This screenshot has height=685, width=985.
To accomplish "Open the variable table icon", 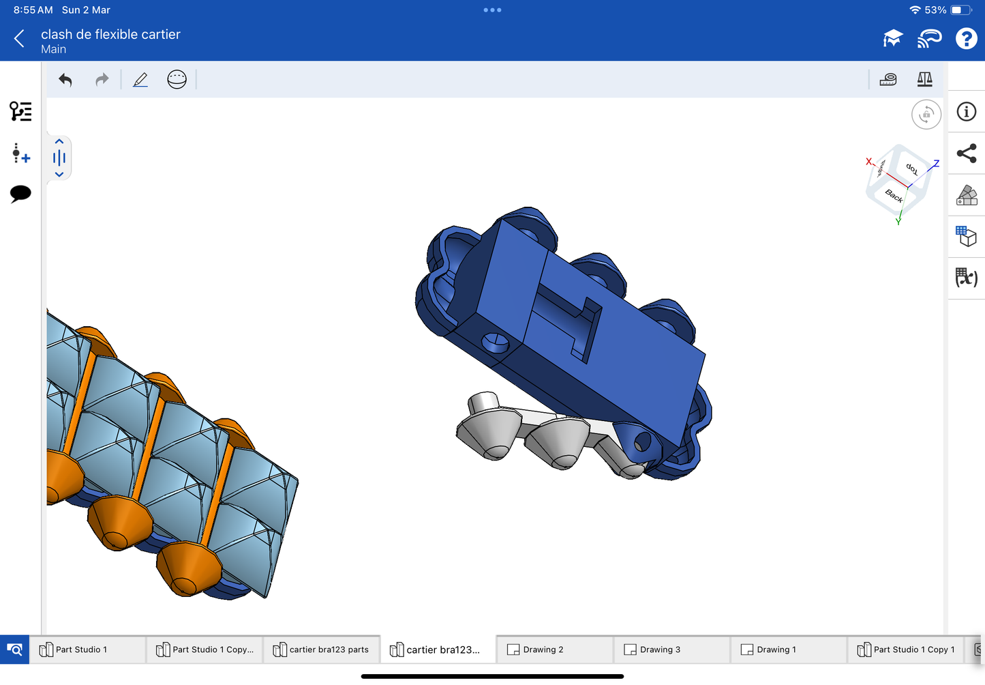I will click(967, 278).
